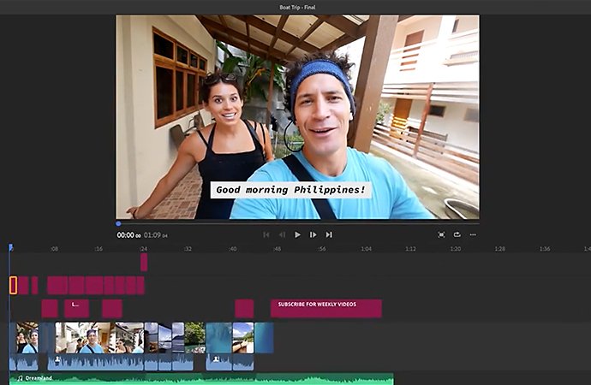Click the blue playhead marker on the timeline
Viewport: 591px width, 385px height.
point(11,247)
